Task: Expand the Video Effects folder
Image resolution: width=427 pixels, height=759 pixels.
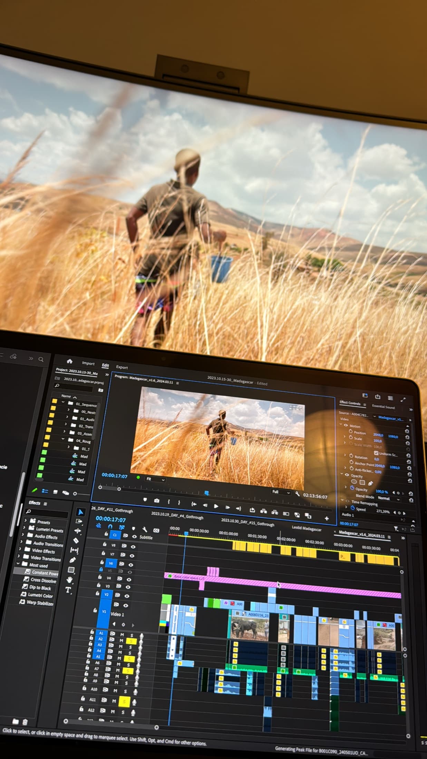Action: 20,549
